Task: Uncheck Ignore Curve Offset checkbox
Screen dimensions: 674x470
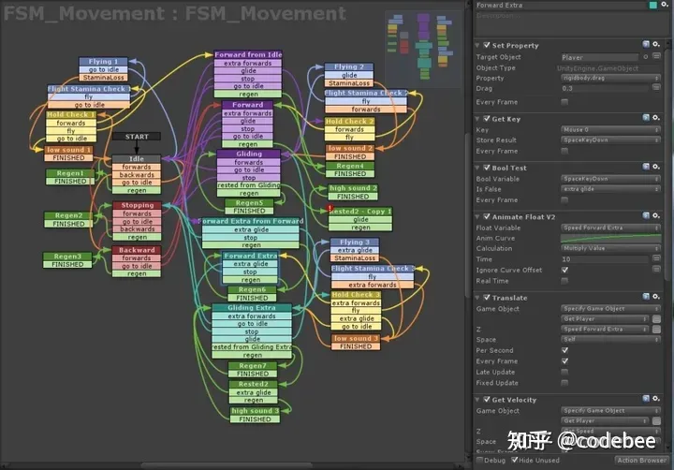Action: click(x=564, y=270)
